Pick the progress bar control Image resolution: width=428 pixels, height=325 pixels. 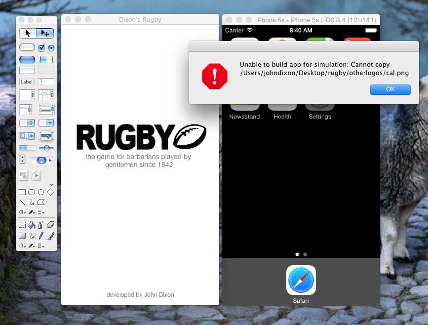27,148
